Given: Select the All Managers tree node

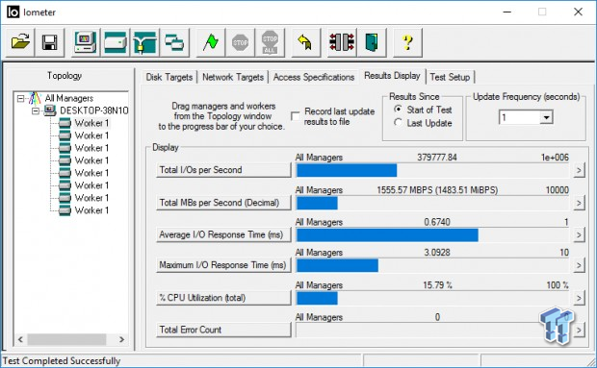Looking at the screenshot, I should click(x=69, y=98).
